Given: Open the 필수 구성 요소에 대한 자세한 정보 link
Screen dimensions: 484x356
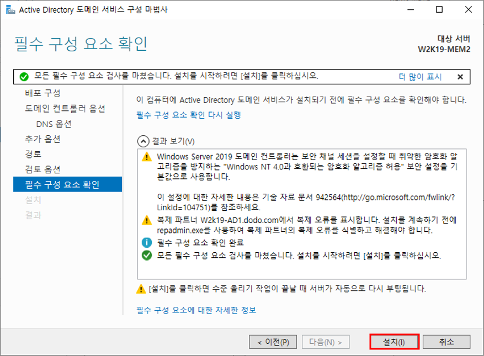Looking at the screenshot, I should [x=196, y=310].
